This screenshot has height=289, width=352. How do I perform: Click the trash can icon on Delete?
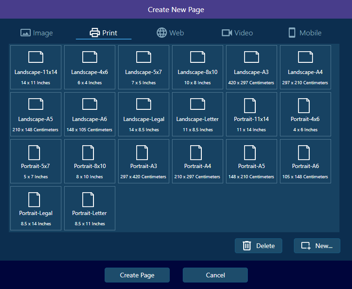point(247,246)
